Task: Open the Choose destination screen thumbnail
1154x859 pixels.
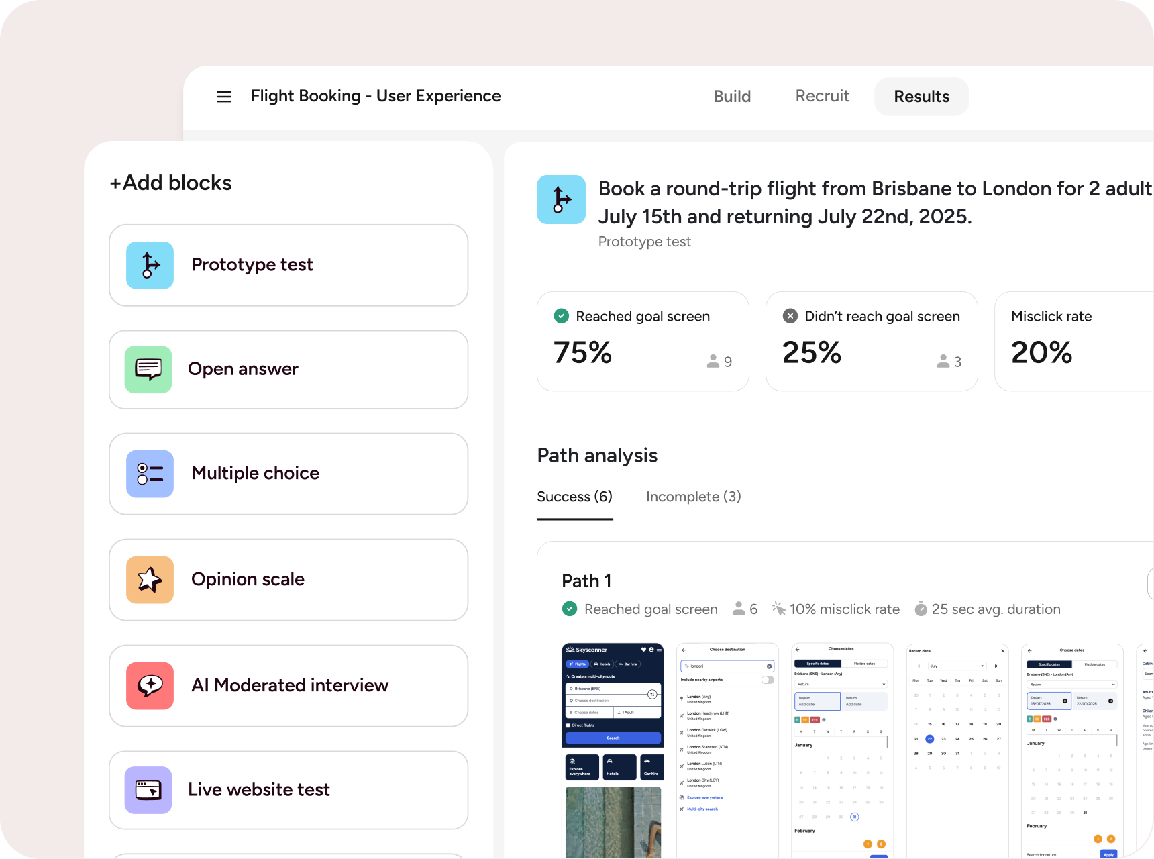Action: (728, 750)
